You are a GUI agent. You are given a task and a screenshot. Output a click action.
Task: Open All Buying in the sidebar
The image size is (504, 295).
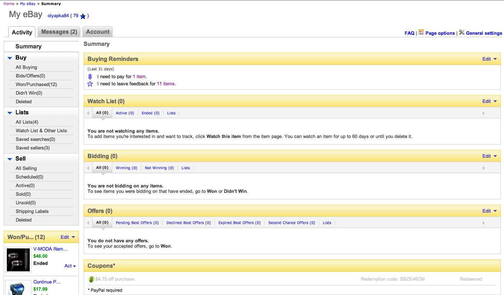tap(26, 67)
